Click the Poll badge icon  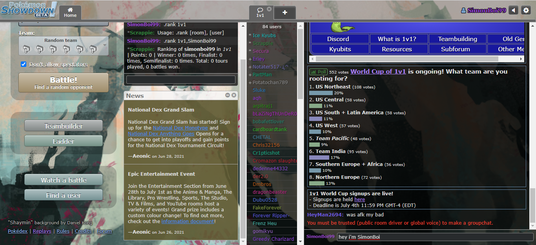pos(318,72)
